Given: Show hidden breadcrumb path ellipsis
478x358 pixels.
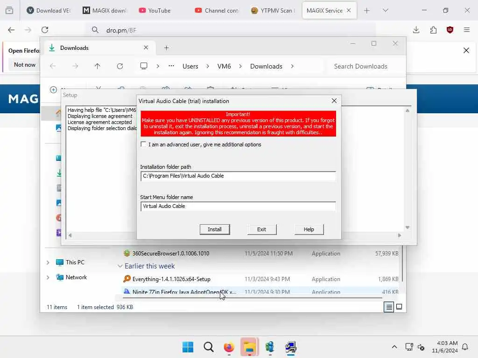Looking at the screenshot, I should pos(171,66).
